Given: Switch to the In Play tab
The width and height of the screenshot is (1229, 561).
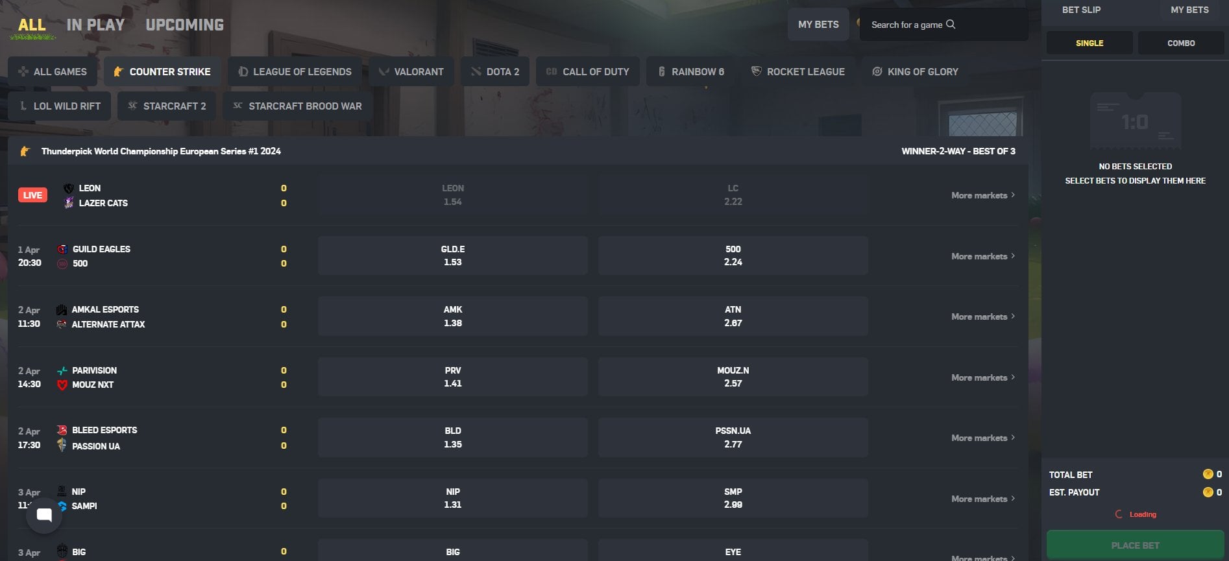Looking at the screenshot, I should pos(95,25).
